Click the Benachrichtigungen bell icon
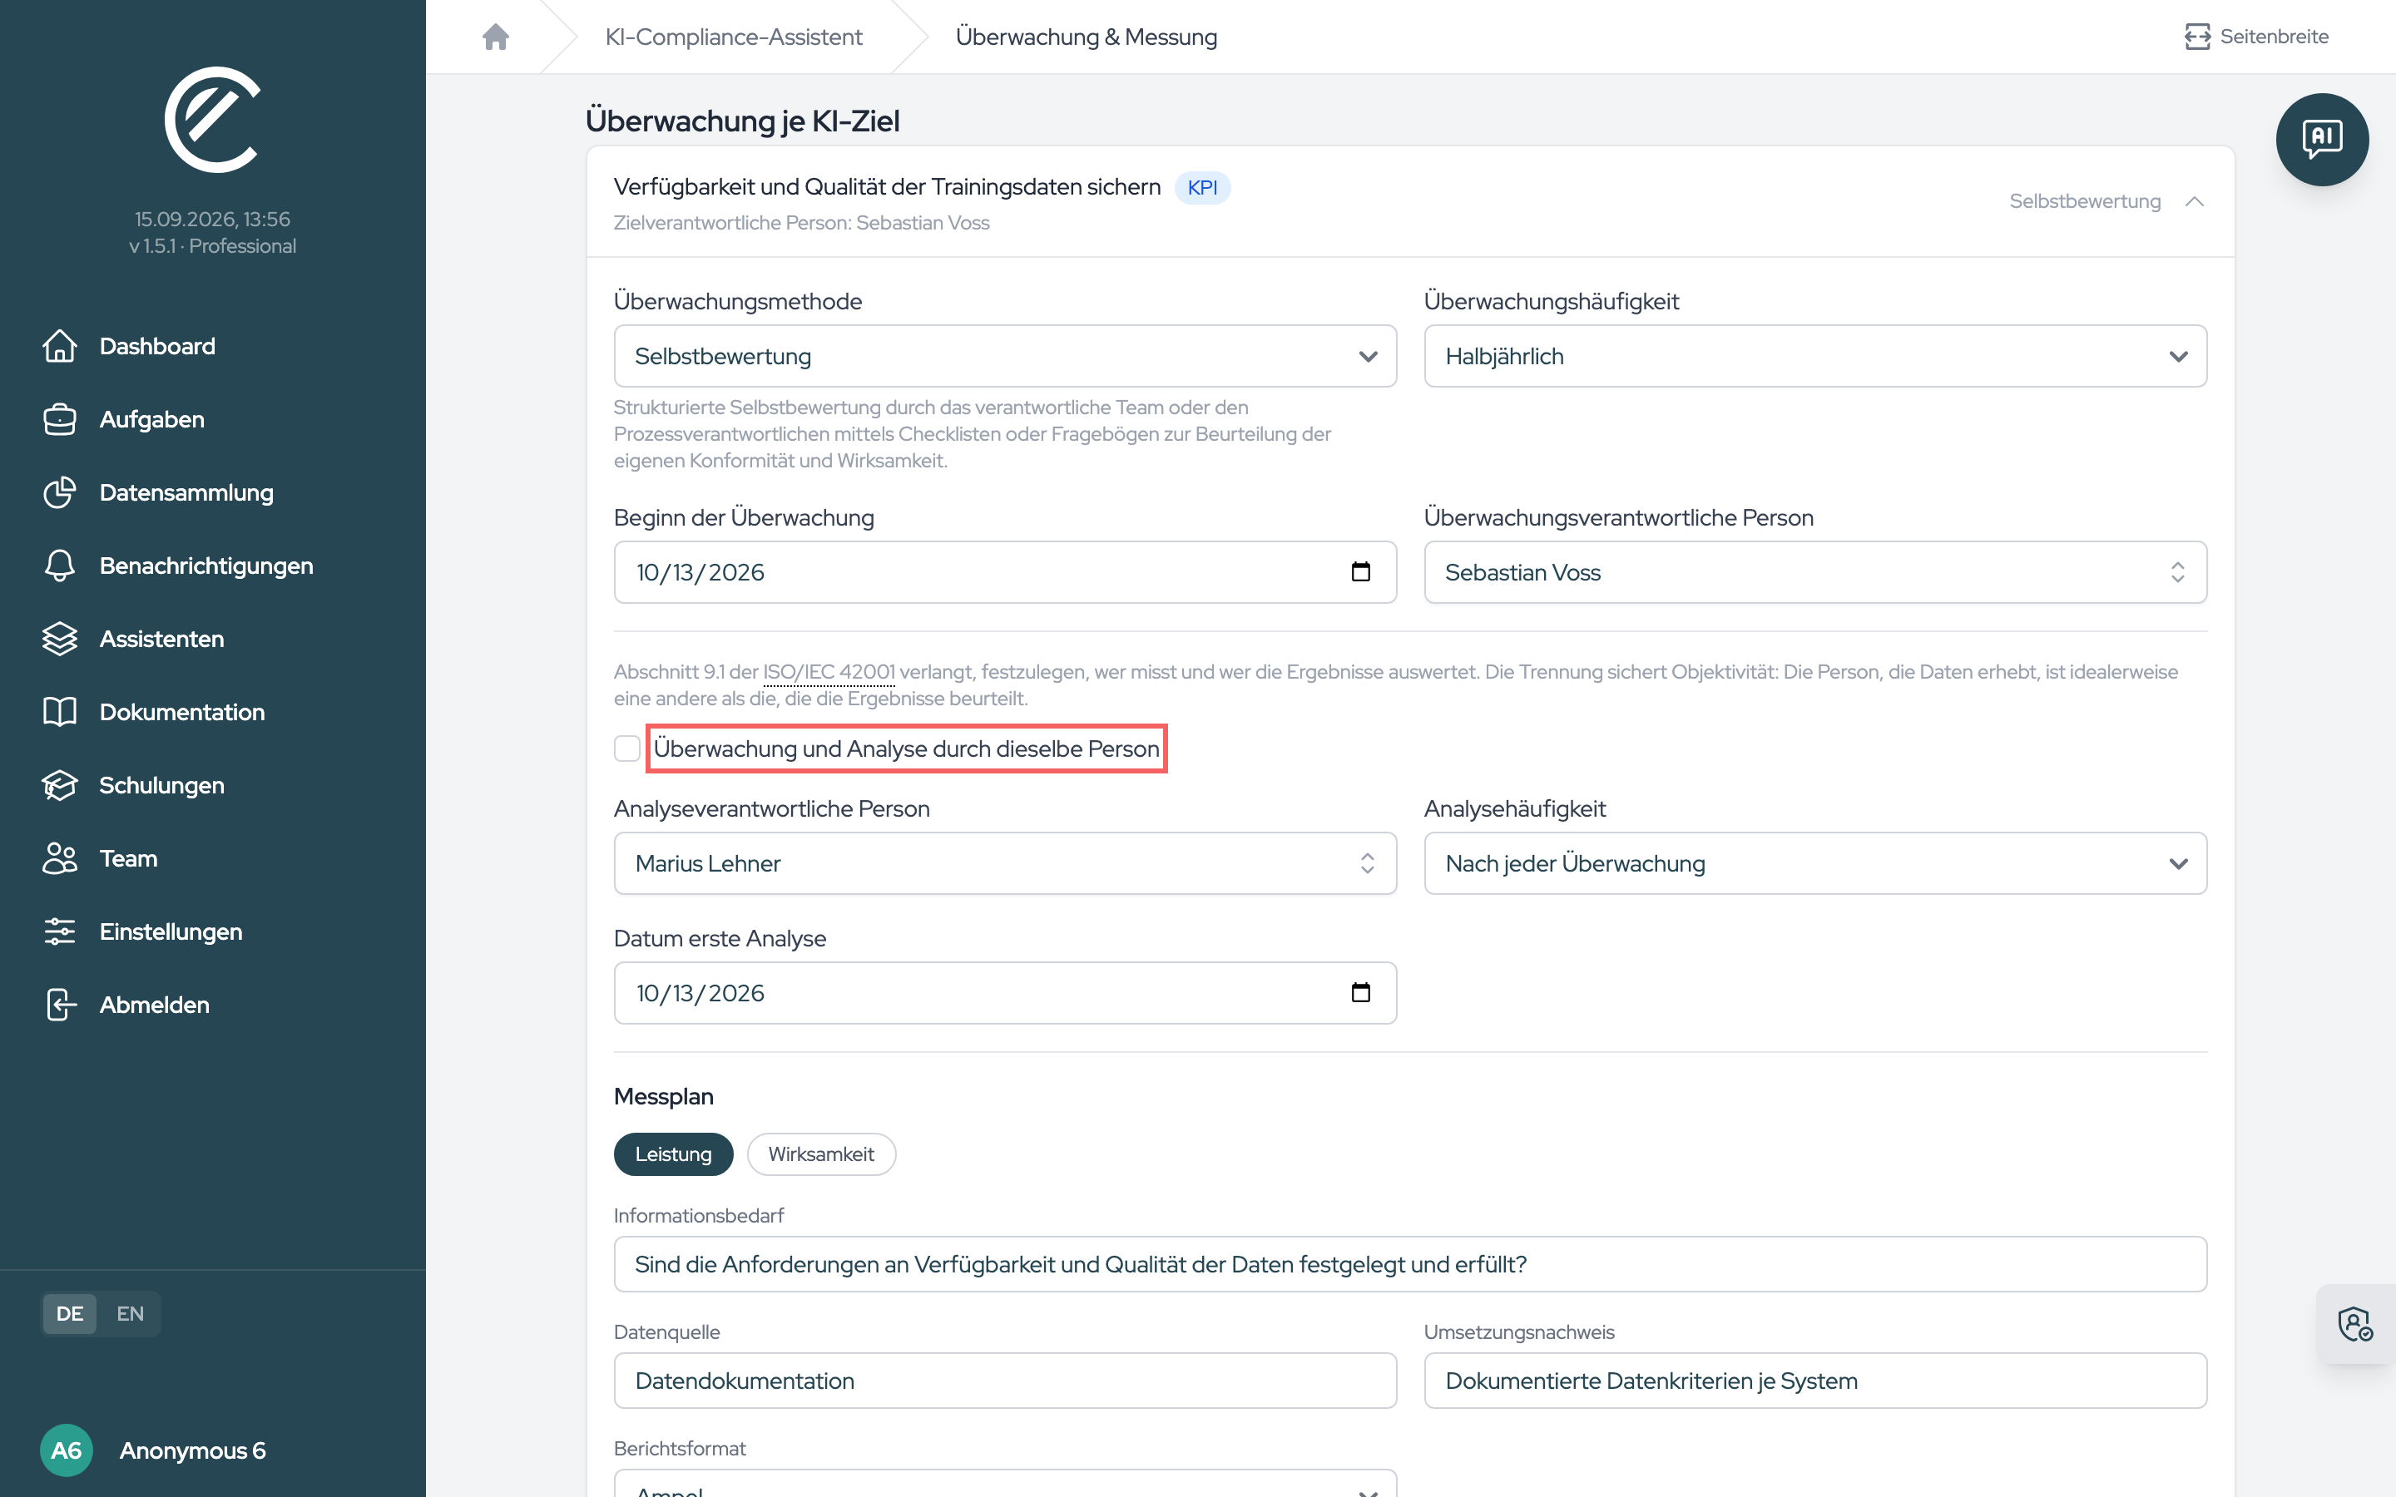The width and height of the screenshot is (2396, 1497). [59, 566]
